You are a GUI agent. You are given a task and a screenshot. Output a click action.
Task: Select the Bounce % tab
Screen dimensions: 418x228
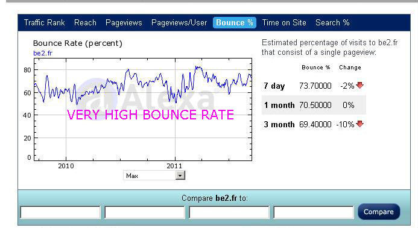[x=235, y=23]
